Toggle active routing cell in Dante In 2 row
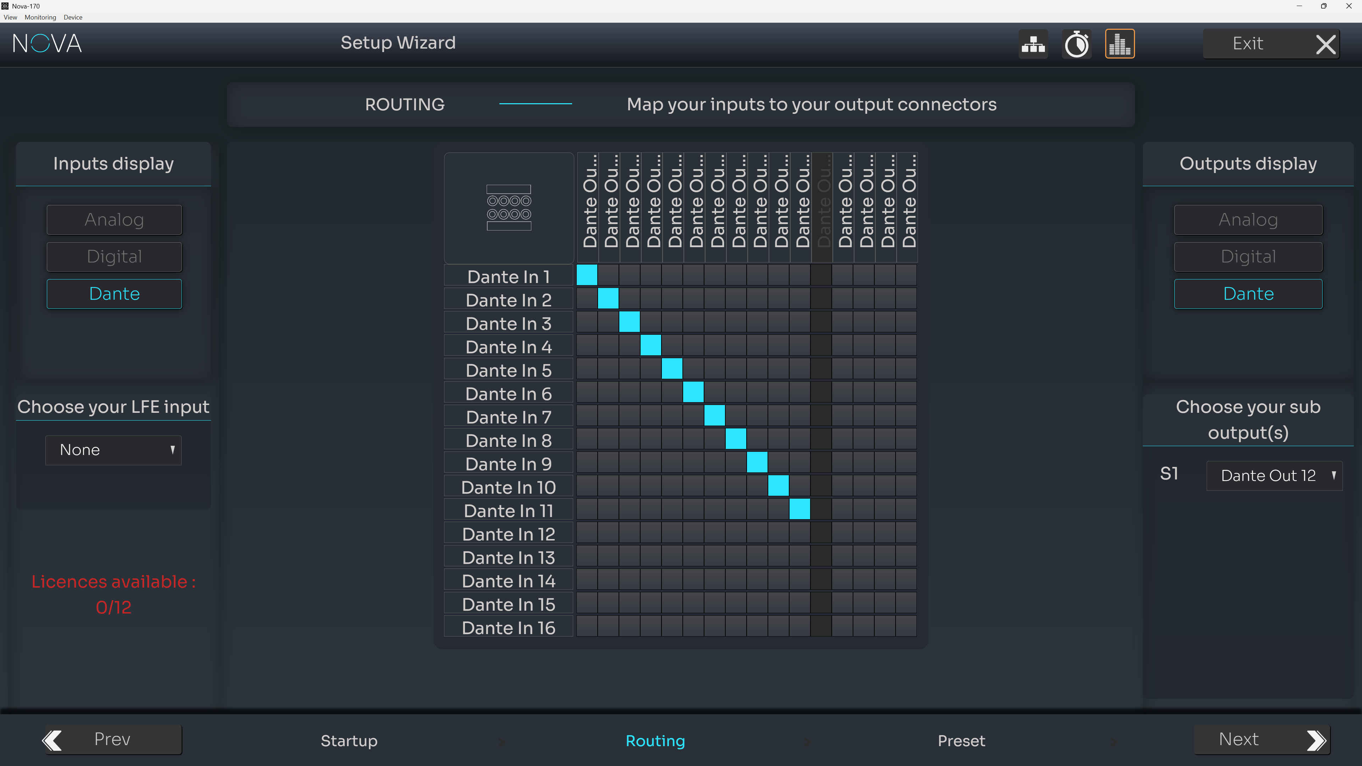This screenshot has width=1362, height=766. 608,298
